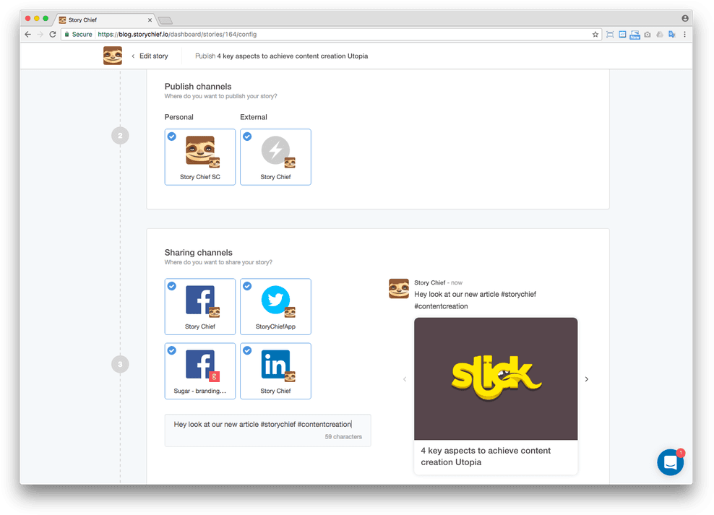Image resolution: width=714 pixels, height=515 pixels.
Task: Bookmark this page with star icon
Action: (x=595, y=34)
